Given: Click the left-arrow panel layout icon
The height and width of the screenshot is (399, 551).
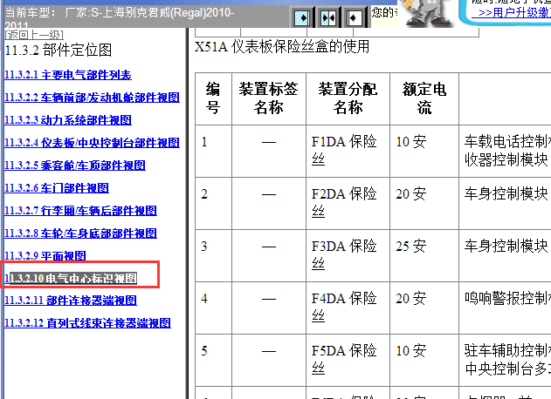Looking at the screenshot, I should tap(354, 17).
